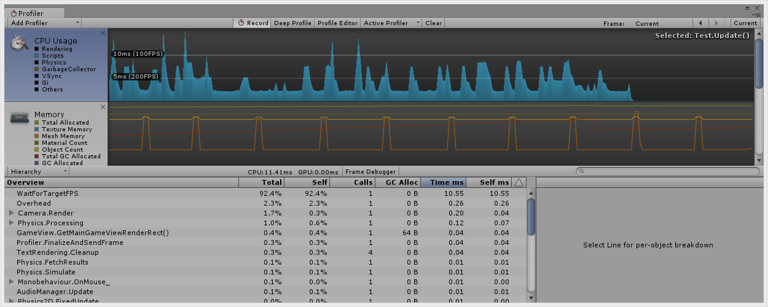
Task: Close the Memory profiler panel
Action: point(103,107)
